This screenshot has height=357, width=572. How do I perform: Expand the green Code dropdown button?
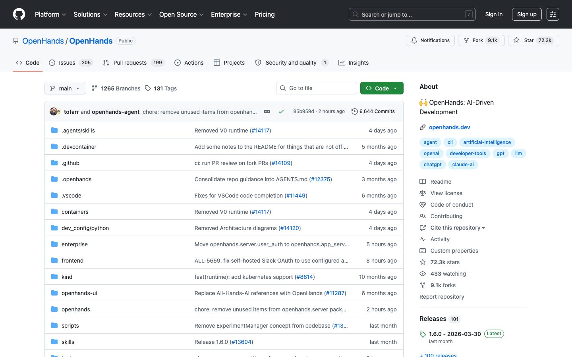coord(381,88)
